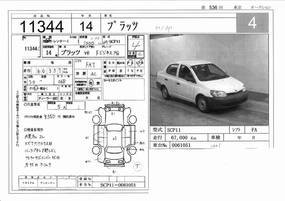The image size is (285, 201).
Task: Click the handwritten grade Fビジネス PG
Action: click(x=108, y=53)
